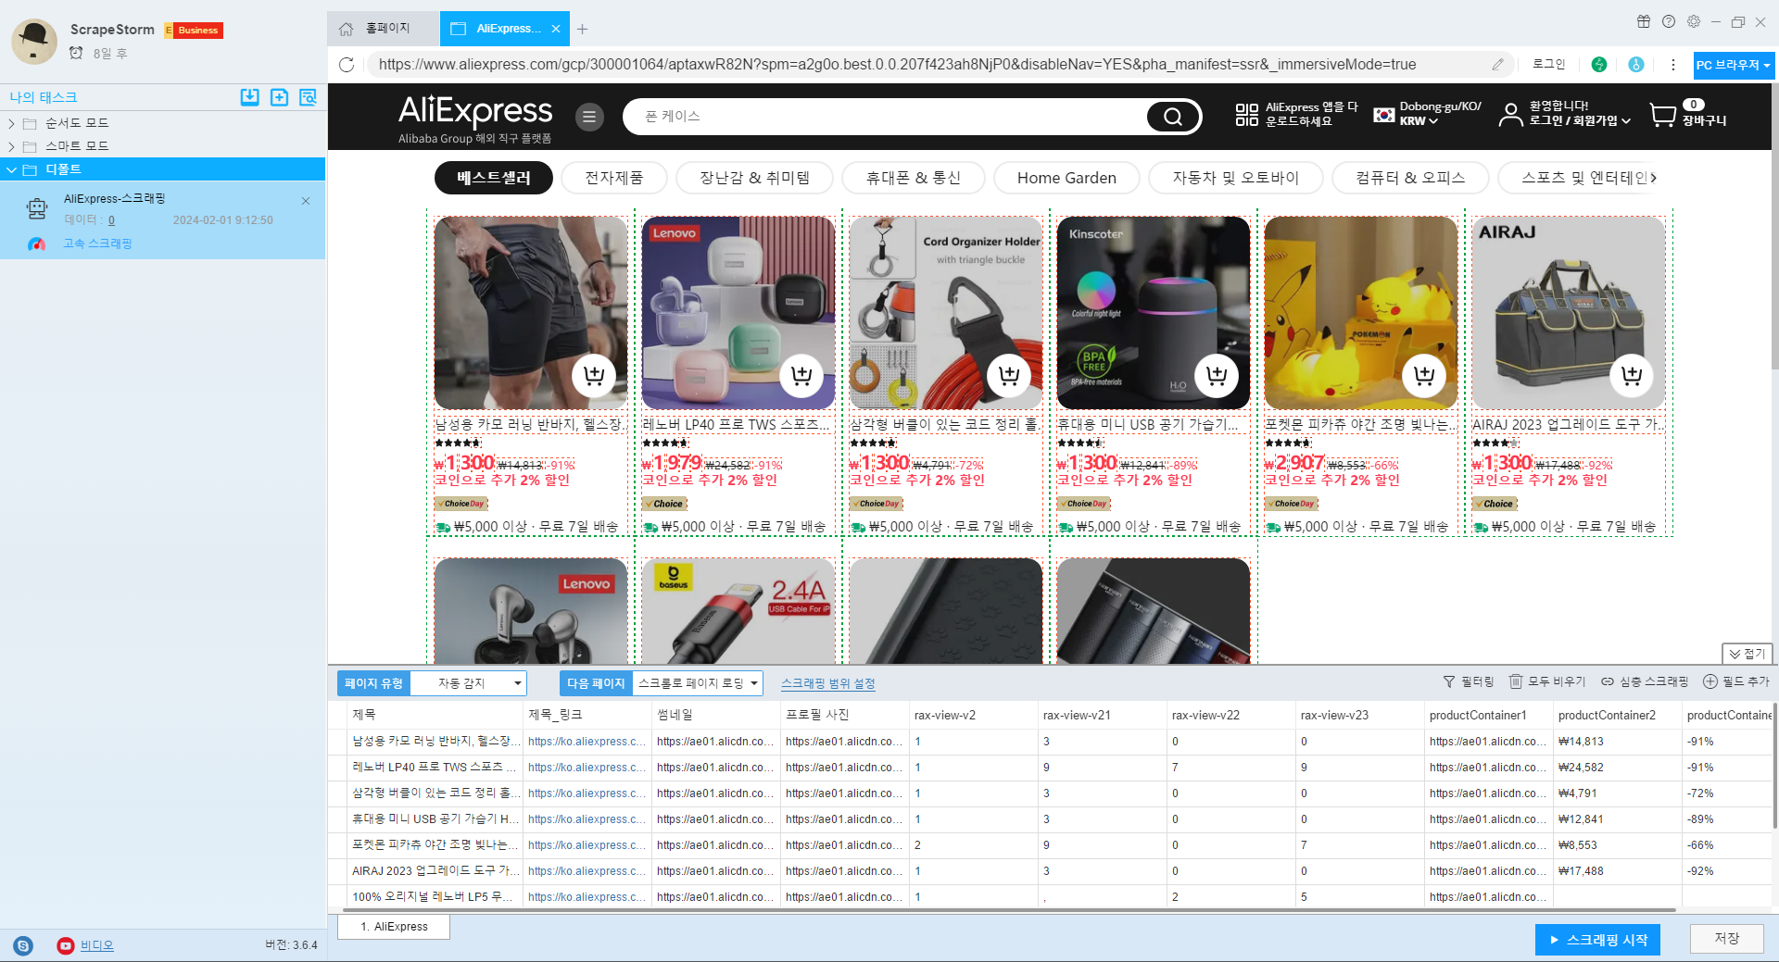
Task: Click the 필드 추가 add field button
Action: pos(1736,681)
